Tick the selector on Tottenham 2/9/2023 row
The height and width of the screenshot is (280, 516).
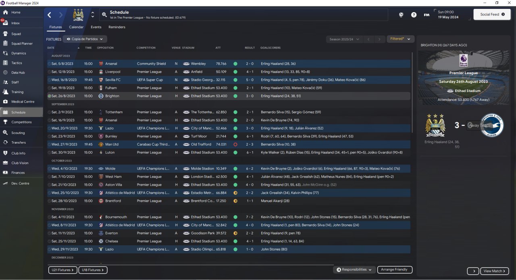tap(49, 112)
